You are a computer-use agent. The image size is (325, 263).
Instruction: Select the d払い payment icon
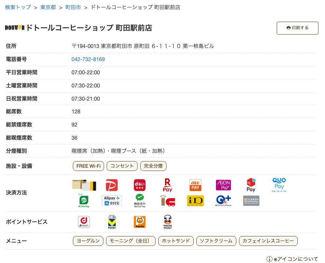140,185
